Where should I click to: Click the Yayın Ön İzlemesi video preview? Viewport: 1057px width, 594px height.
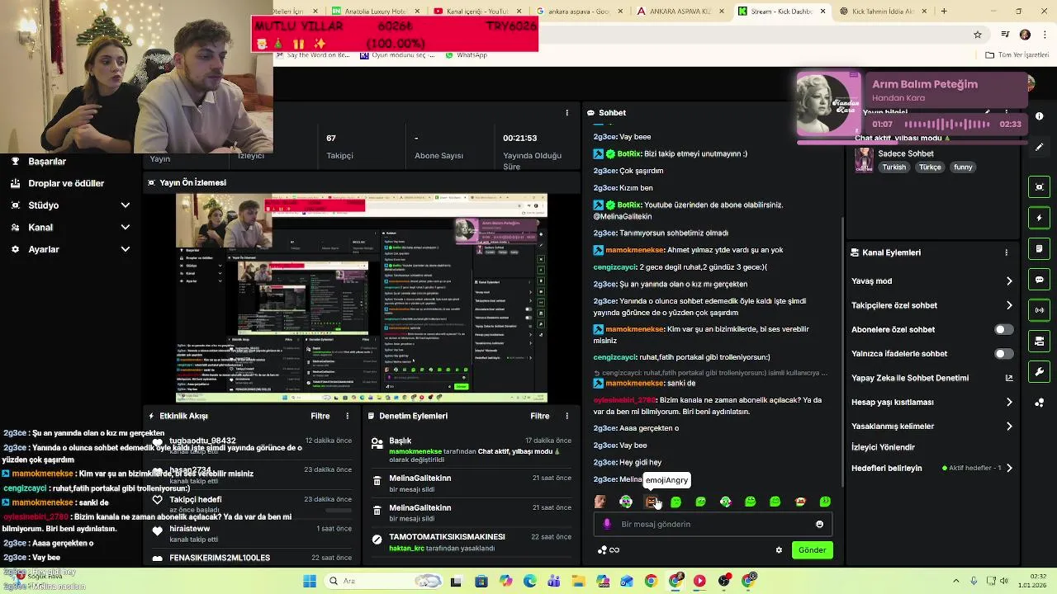tap(361, 299)
